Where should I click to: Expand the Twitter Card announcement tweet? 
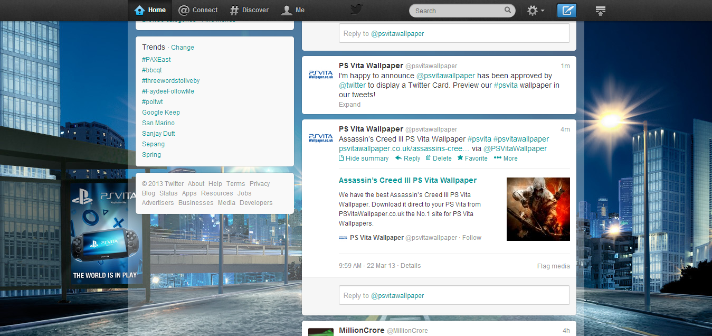click(349, 105)
